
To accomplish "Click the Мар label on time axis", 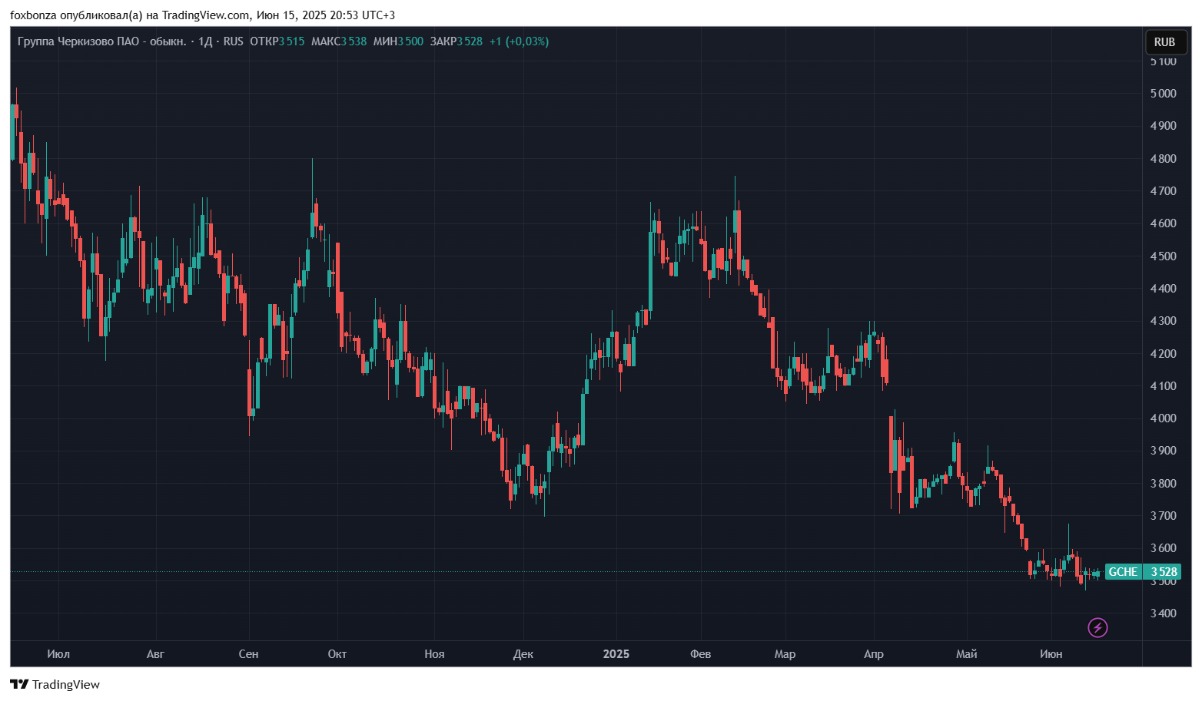I will [785, 654].
